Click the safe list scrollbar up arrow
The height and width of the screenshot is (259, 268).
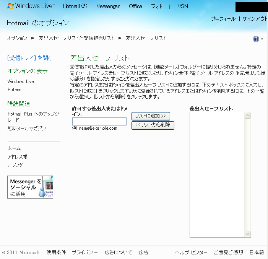coord(247,116)
